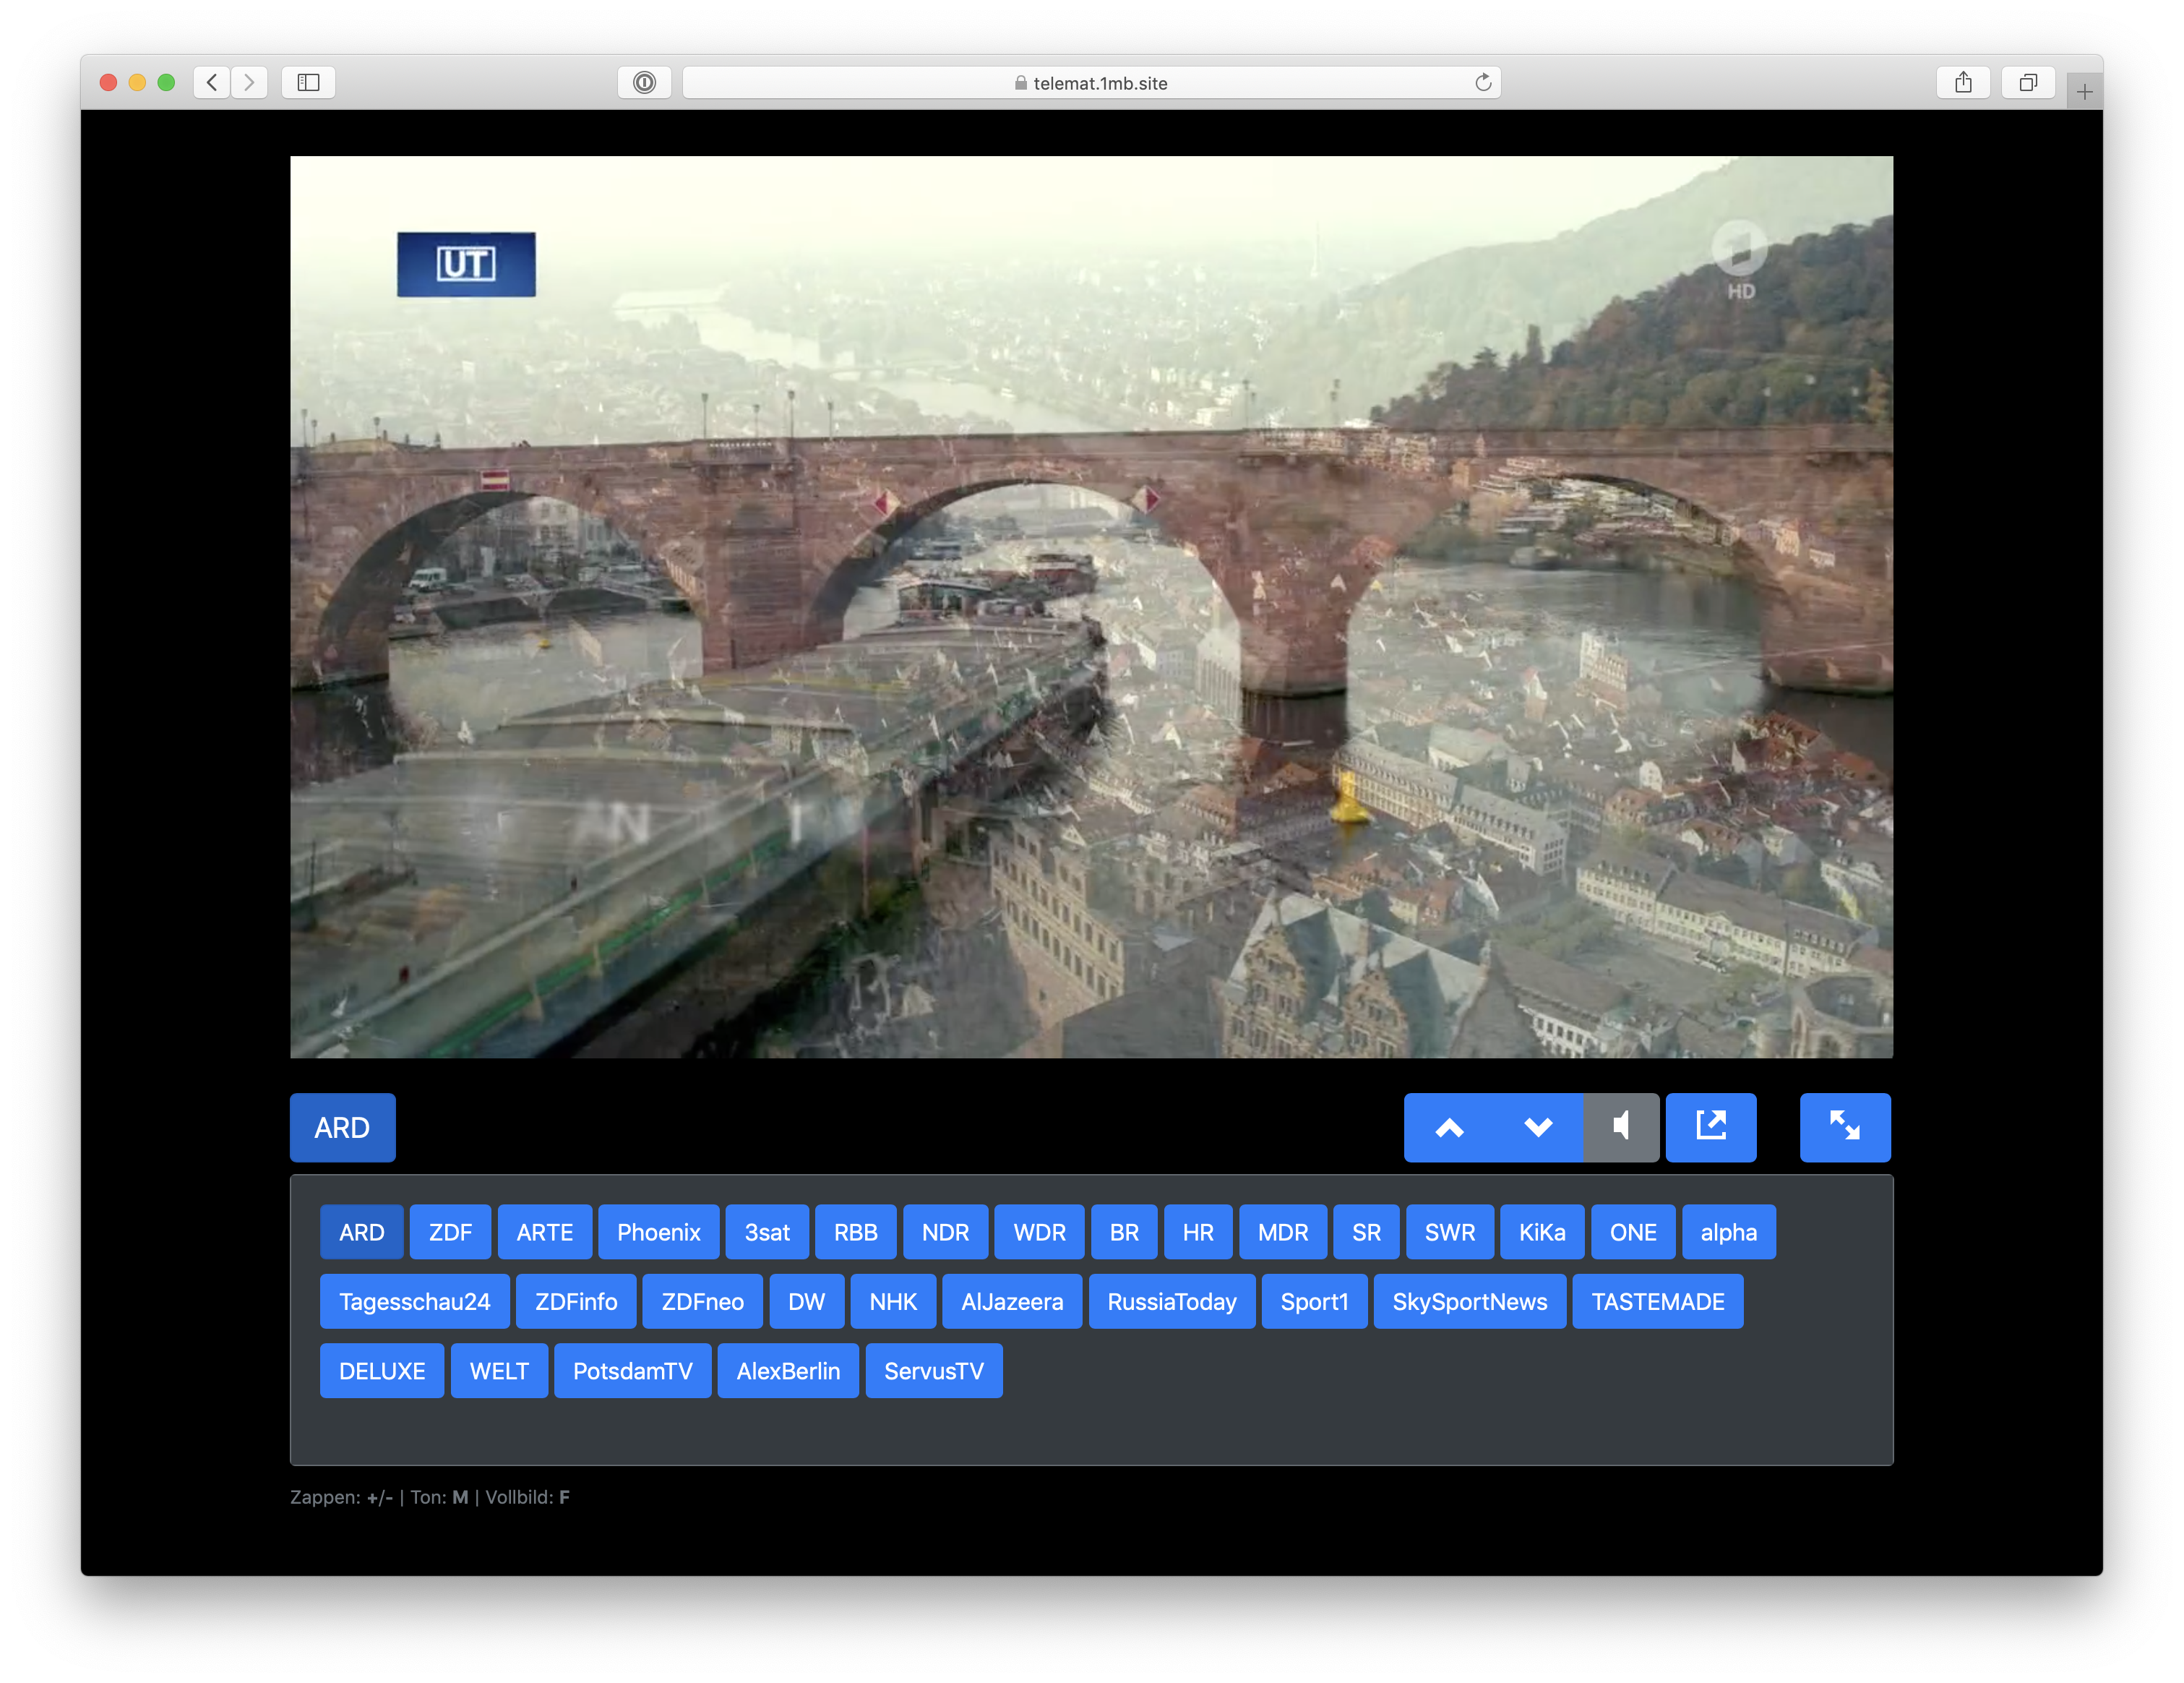
Task: Select the ServusTV channel
Action: point(933,1370)
